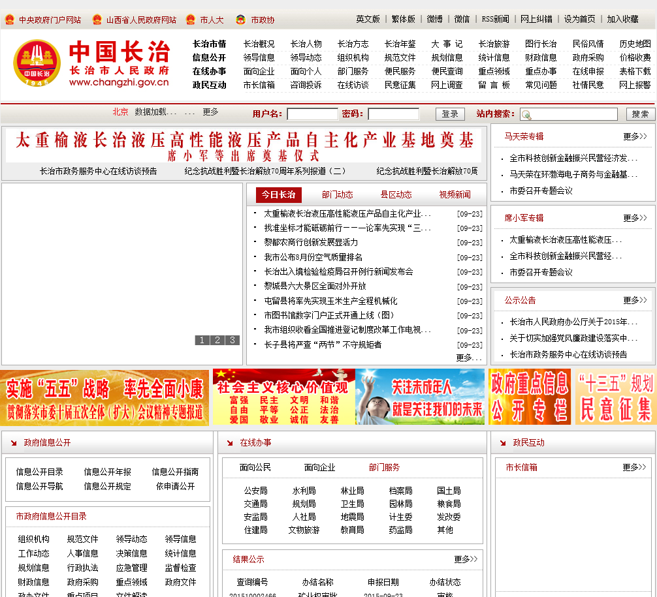Click the 社会主义核心价值观 banner

[x=283, y=397]
